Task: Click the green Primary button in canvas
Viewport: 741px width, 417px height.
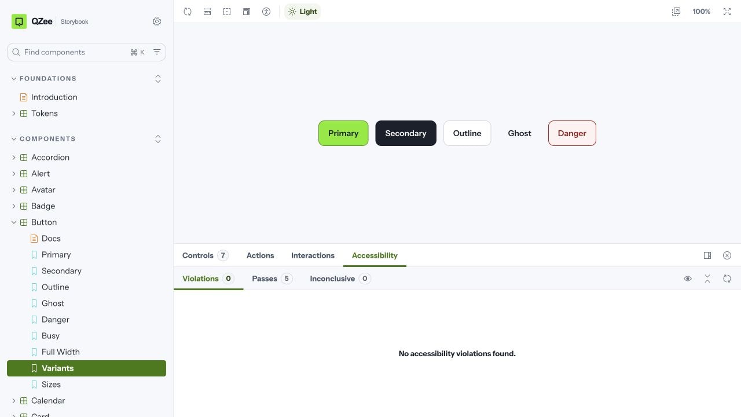Action: 343,133
